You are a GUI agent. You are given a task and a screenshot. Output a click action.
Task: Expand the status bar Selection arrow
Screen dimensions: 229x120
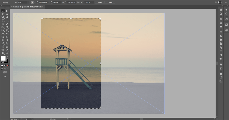[x=68, y=119]
